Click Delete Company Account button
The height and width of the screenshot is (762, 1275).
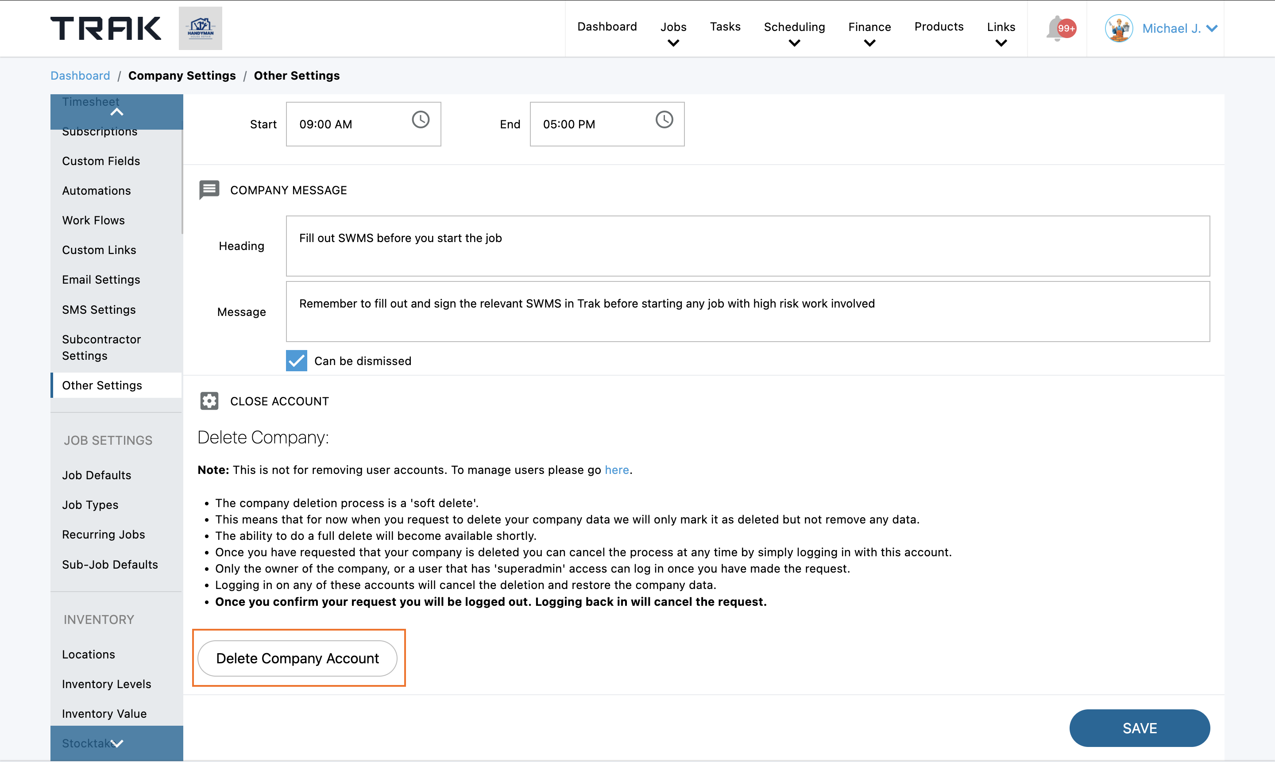[297, 658]
